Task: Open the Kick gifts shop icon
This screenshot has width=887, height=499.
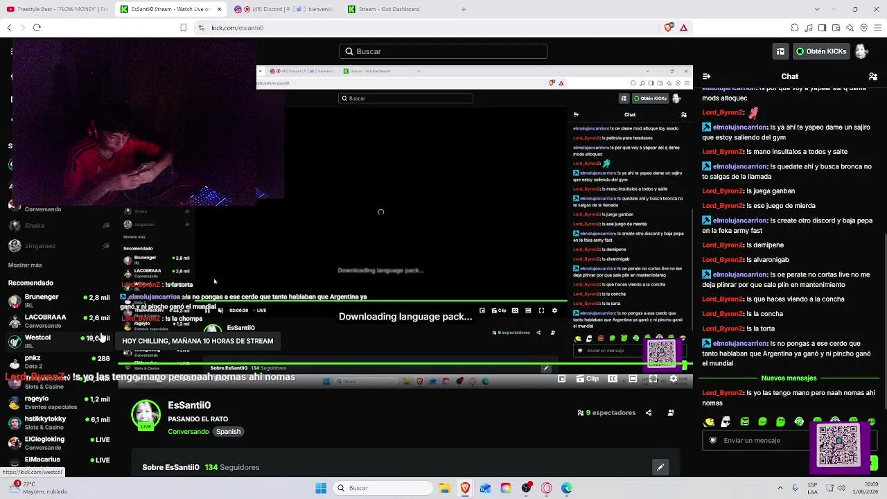Action: coord(780,51)
